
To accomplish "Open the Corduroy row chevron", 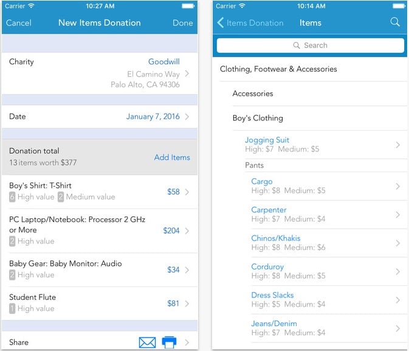I will pos(397,271).
